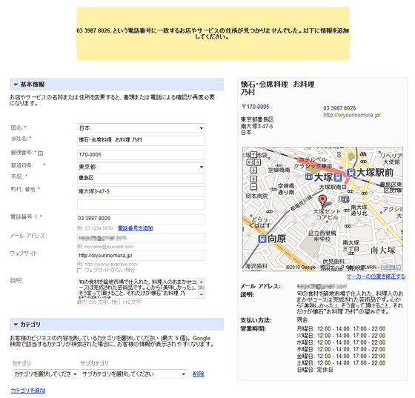This screenshot has height=398, width=415.
Task: Click inside the 説明 description textarea
Action: pos(138,288)
